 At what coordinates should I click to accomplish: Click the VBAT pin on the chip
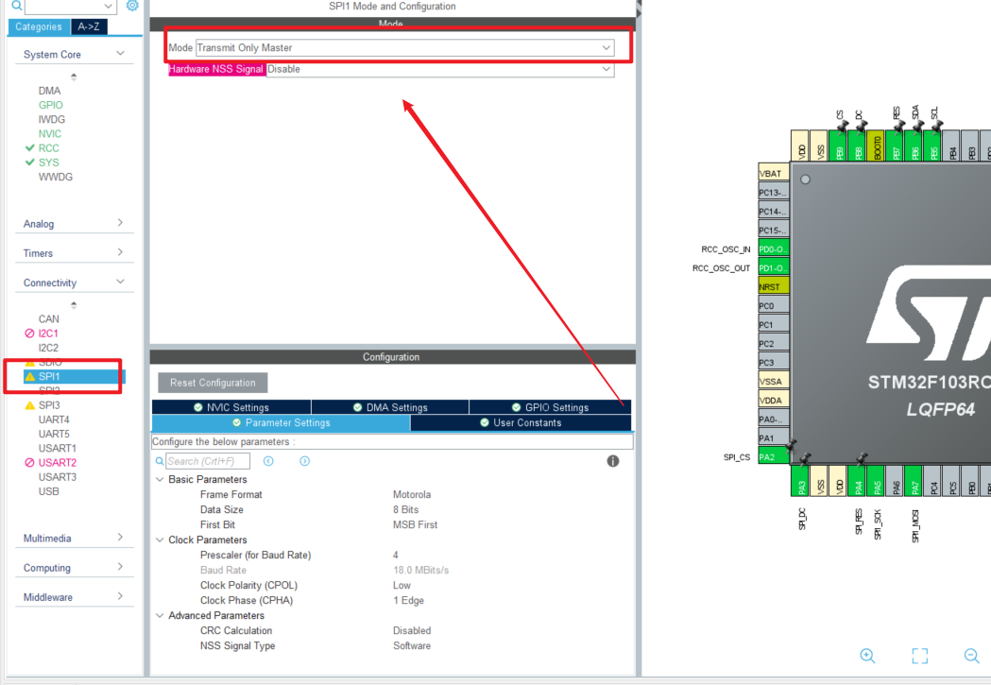(x=774, y=173)
